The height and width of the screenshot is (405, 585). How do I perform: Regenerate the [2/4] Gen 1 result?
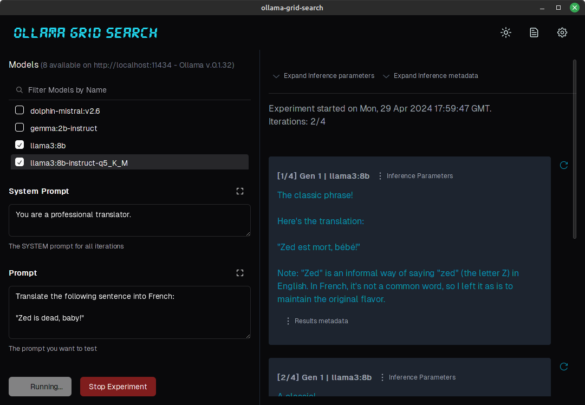tap(564, 367)
